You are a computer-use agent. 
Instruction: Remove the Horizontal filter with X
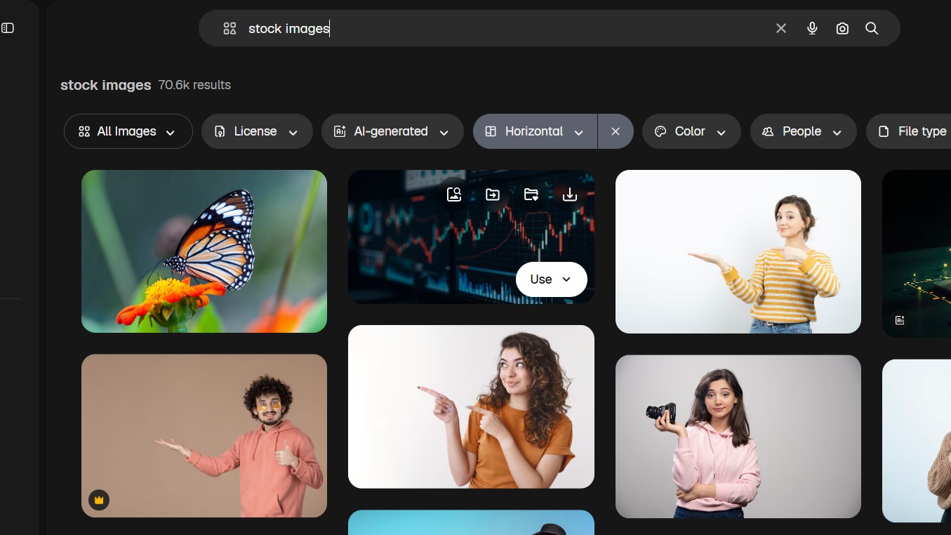pyautogui.click(x=616, y=131)
